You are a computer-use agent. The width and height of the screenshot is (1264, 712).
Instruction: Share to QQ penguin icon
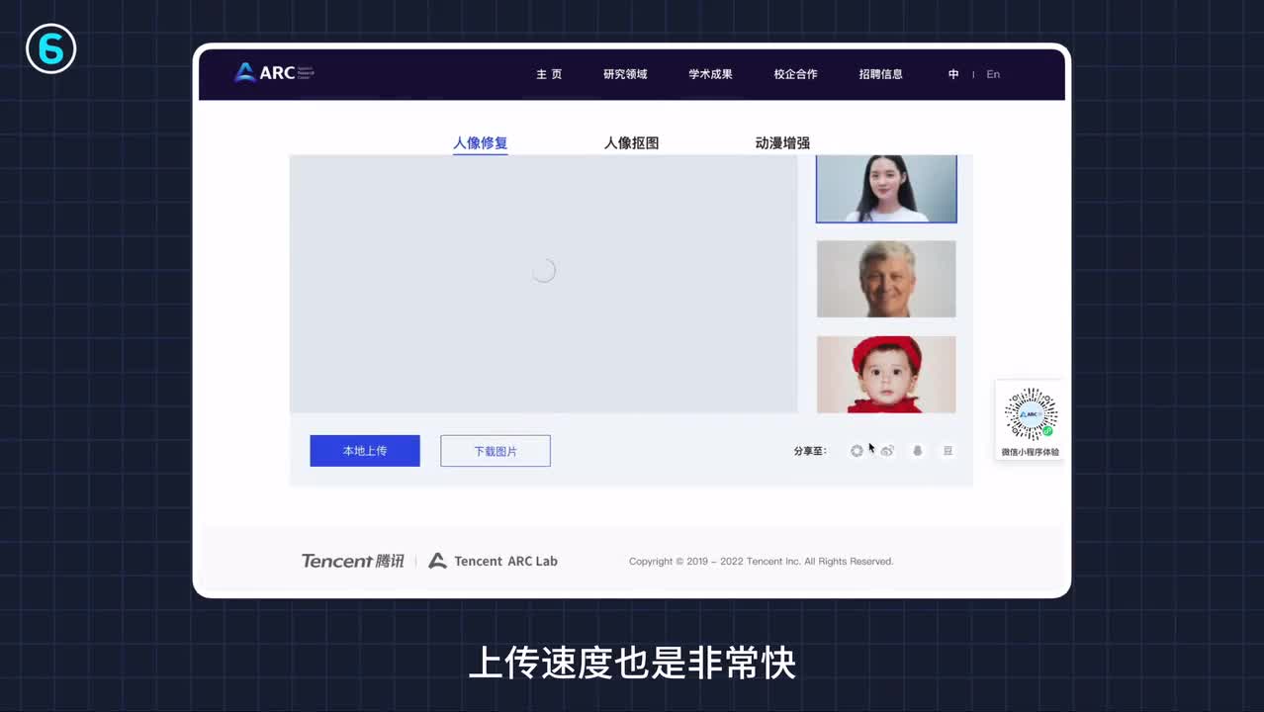pyautogui.click(x=918, y=451)
